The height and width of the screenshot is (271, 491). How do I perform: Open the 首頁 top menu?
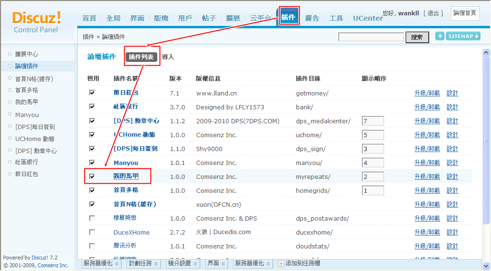89,18
